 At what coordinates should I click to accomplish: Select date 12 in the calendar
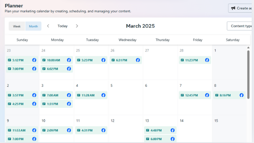tap(113, 121)
